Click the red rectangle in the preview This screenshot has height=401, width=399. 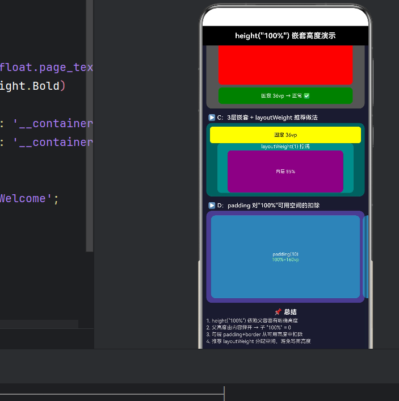pos(285,65)
